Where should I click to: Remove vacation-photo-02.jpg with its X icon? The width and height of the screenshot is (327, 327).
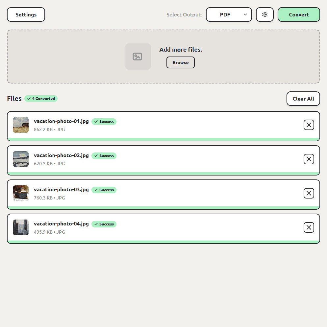pos(309,159)
